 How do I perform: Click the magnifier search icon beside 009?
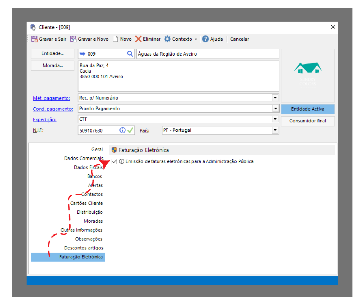(x=130, y=54)
